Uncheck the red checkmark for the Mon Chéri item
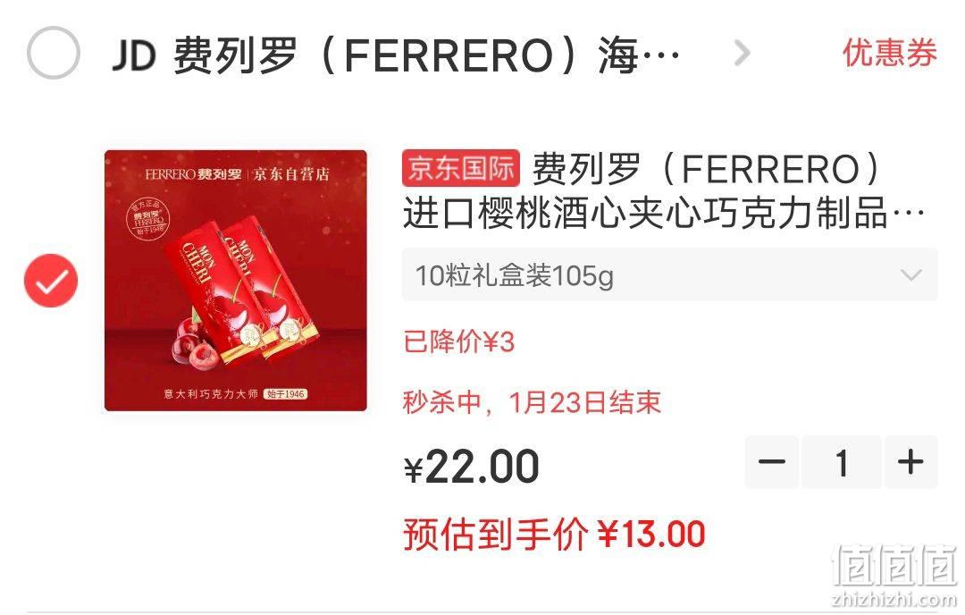The image size is (965, 615). point(51,281)
